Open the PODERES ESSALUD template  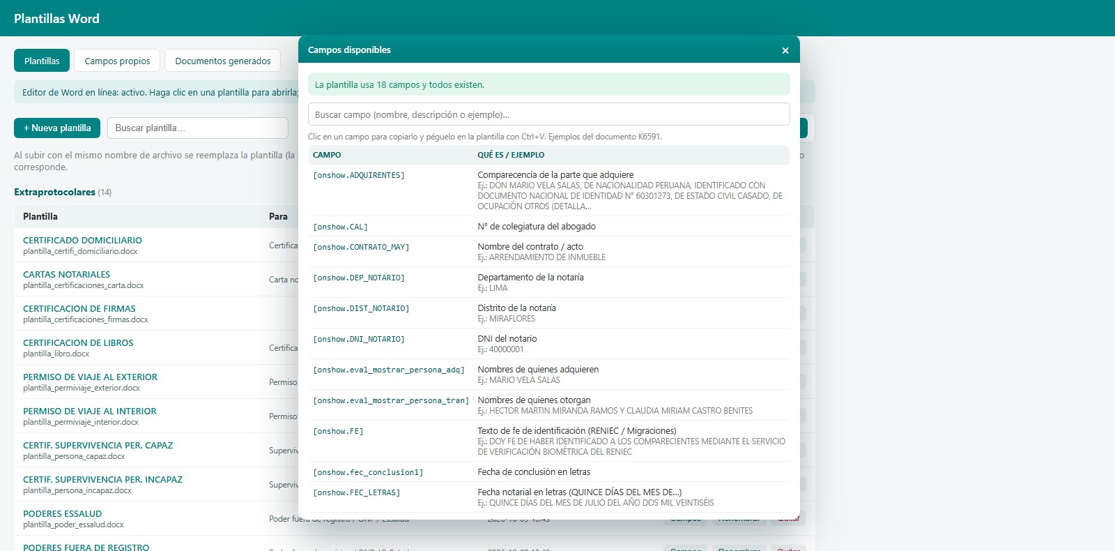point(62,513)
